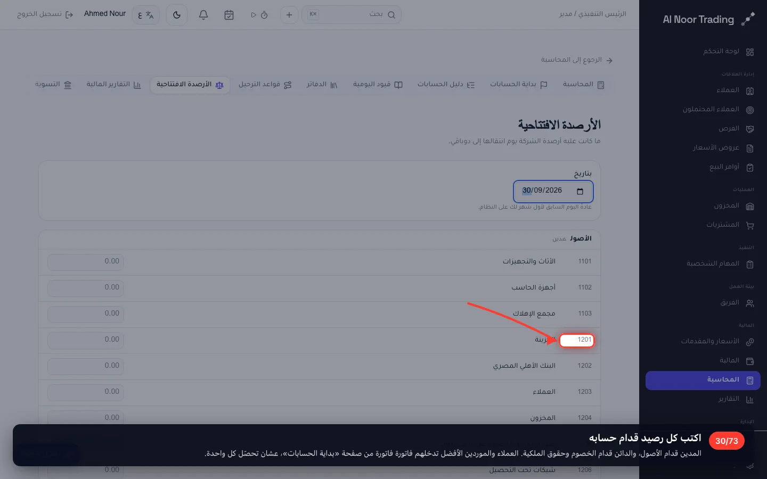Click the الأصول section header
Screen dimensions: 767x479
coord(581,238)
